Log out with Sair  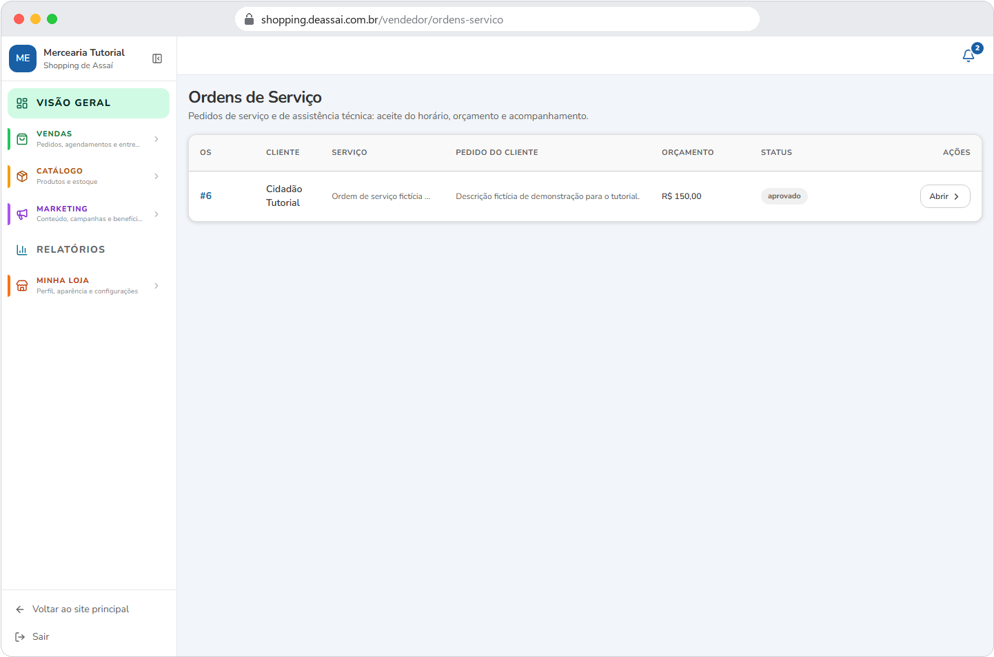[41, 637]
